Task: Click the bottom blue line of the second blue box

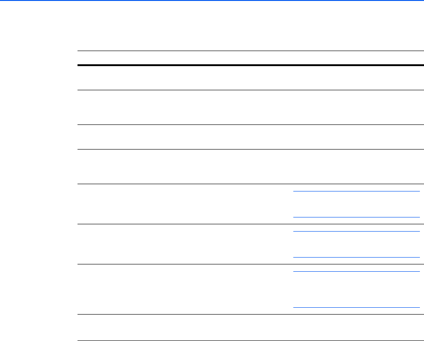Action: coord(356,257)
